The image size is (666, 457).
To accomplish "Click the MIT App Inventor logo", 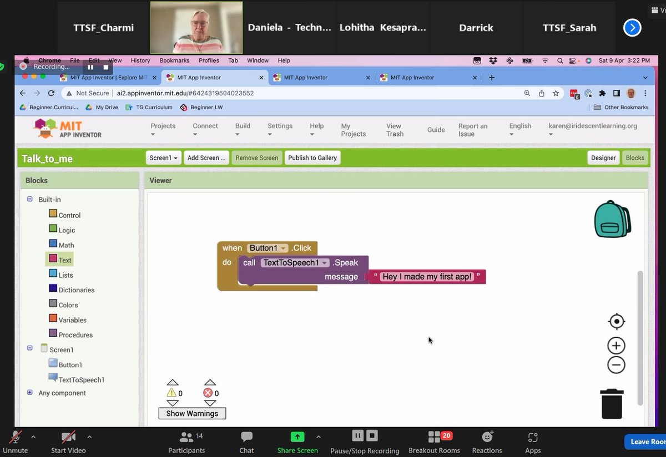I will coord(68,129).
